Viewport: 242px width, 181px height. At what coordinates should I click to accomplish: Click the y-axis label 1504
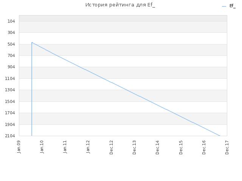(x=10, y=101)
